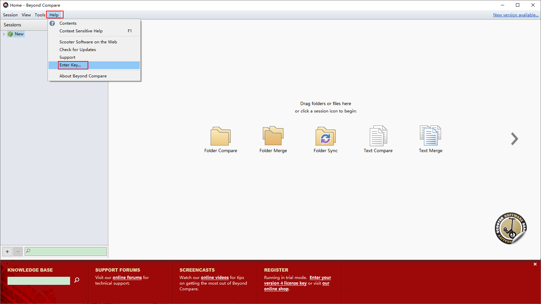Image resolution: width=541 pixels, height=304 pixels.
Task: Open About Beyond Compare dialog
Action: pyautogui.click(x=94, y=76)
